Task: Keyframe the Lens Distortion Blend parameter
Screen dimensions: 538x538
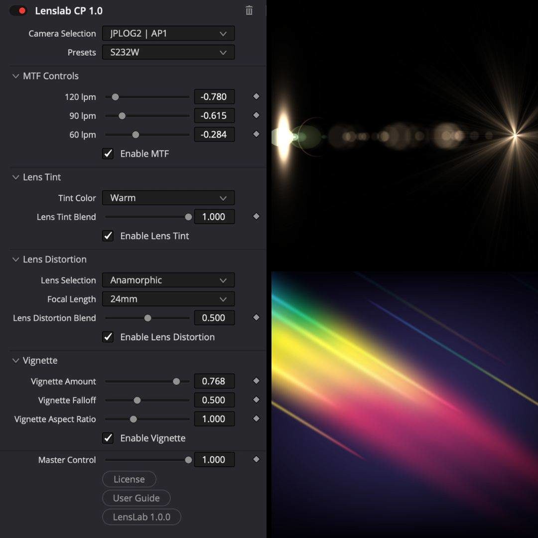Action: [x=256, y=318]
